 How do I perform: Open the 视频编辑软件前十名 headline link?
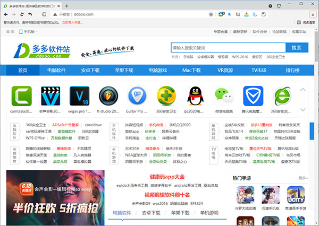(167, 195)
